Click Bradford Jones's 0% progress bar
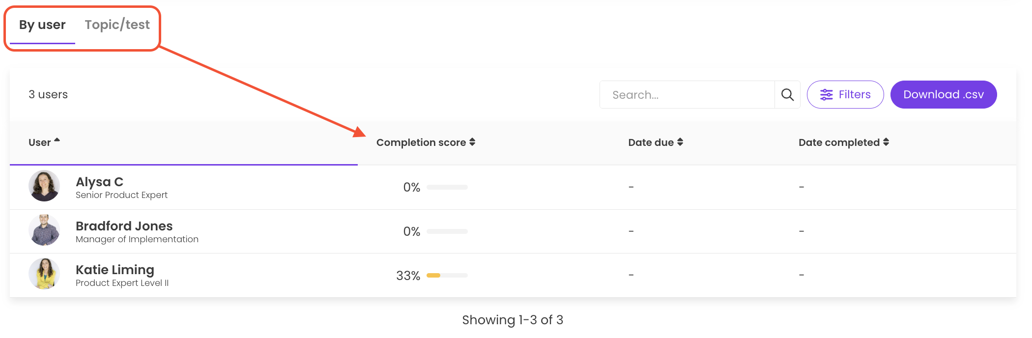Viewport: 1032px width, 338px height. pyautogui.click(x=447, y=231)
